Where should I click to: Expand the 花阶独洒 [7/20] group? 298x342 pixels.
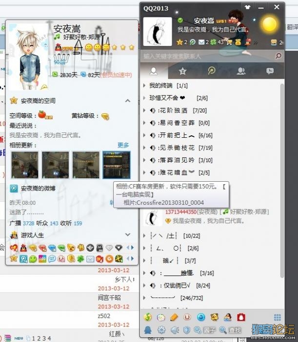tap(144, 110)
